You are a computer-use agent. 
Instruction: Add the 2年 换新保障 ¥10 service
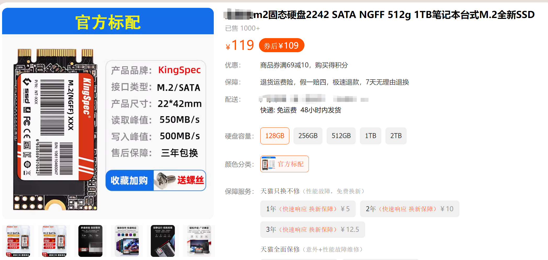point(409,209)
